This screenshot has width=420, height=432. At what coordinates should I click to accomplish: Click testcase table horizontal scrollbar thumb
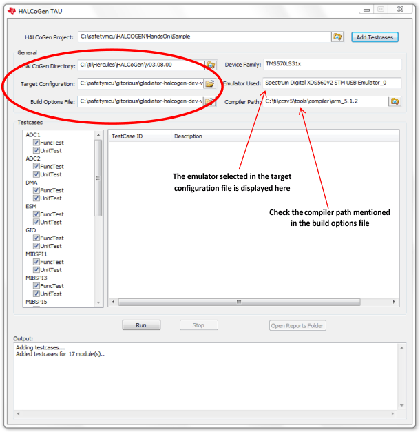tap(239, 302)
